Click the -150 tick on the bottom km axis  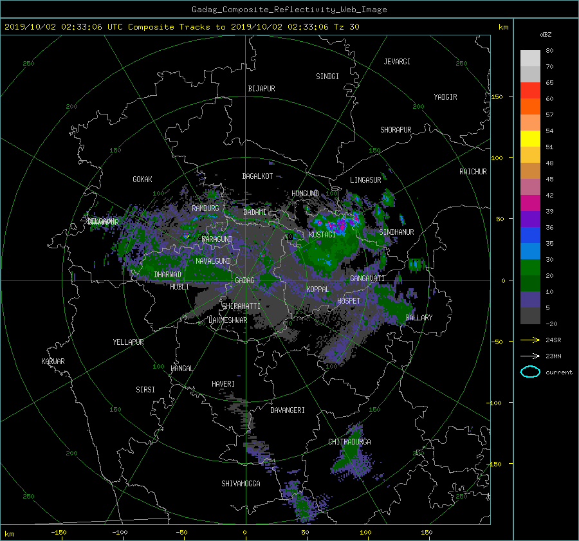tap(59, 532)
